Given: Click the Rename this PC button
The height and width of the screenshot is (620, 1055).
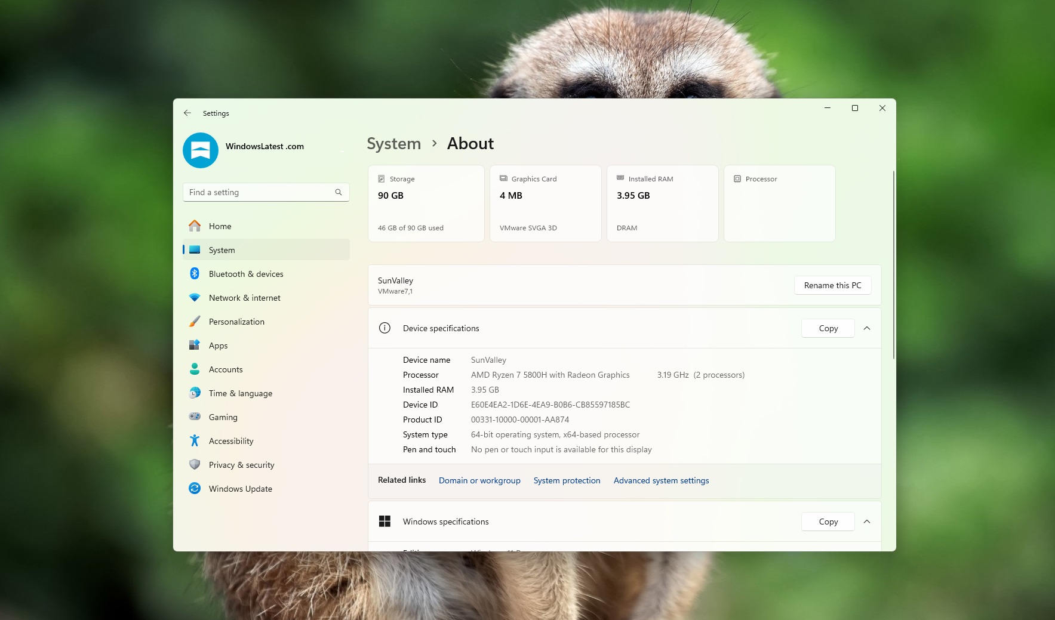Looking at the screenshot, I should pos(832,285).
